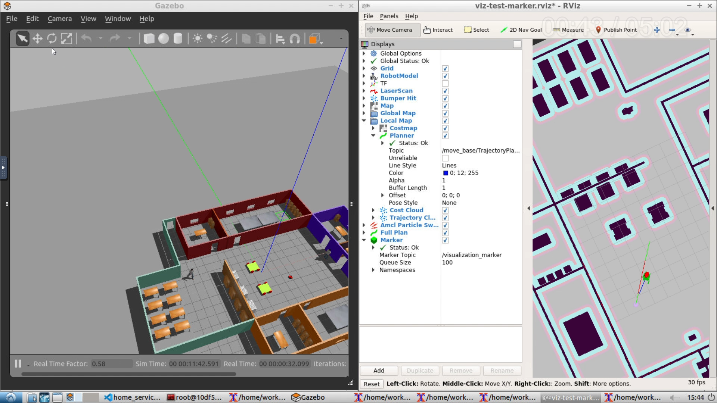Click the Duplicate display button
717x403 pixels.
420,371
